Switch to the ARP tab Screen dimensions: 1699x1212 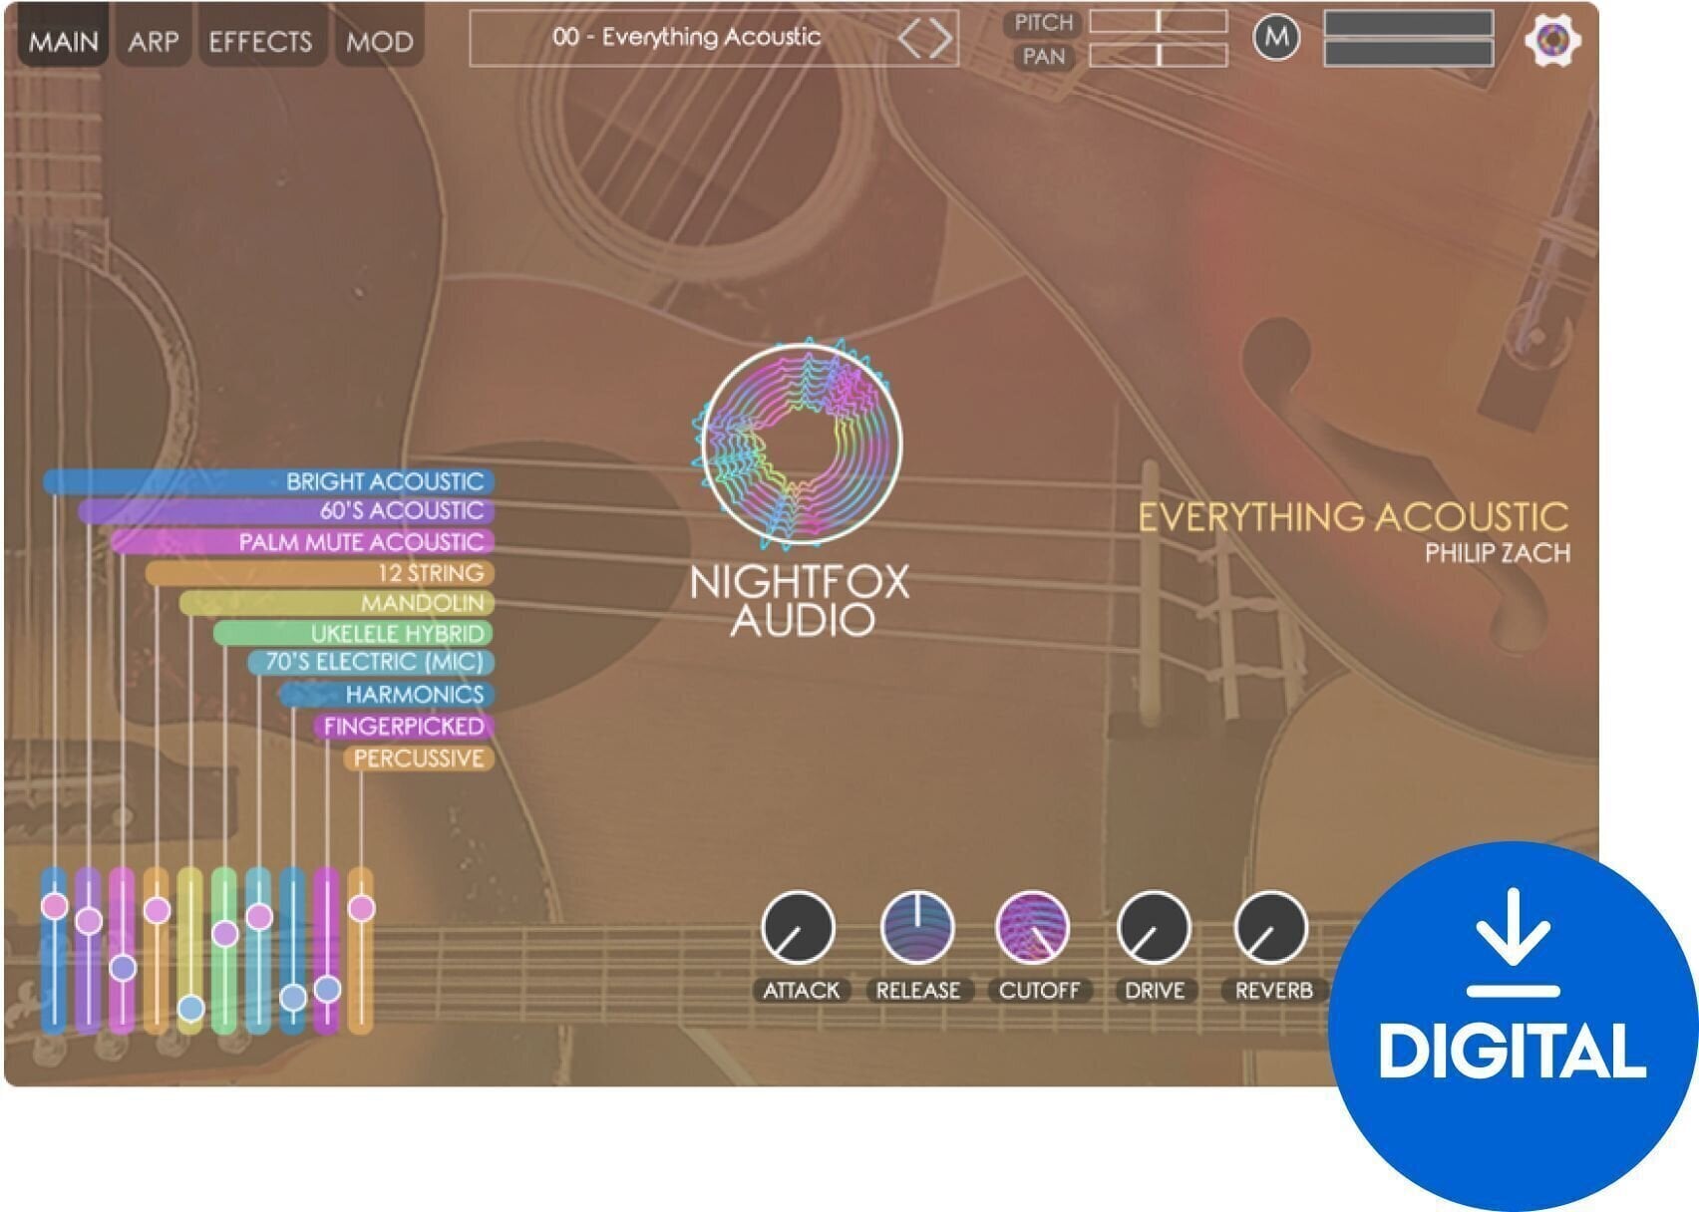tap(151, 42)
